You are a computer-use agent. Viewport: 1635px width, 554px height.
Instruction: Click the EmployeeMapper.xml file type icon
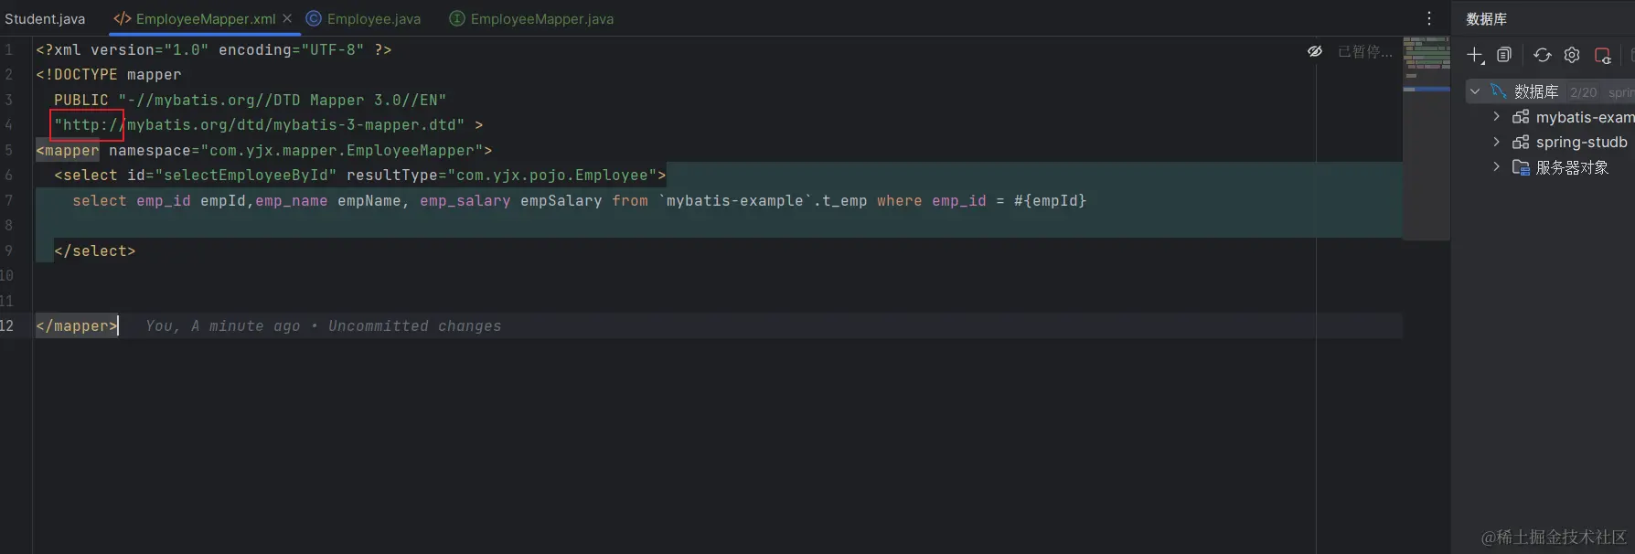coord(123,18)
